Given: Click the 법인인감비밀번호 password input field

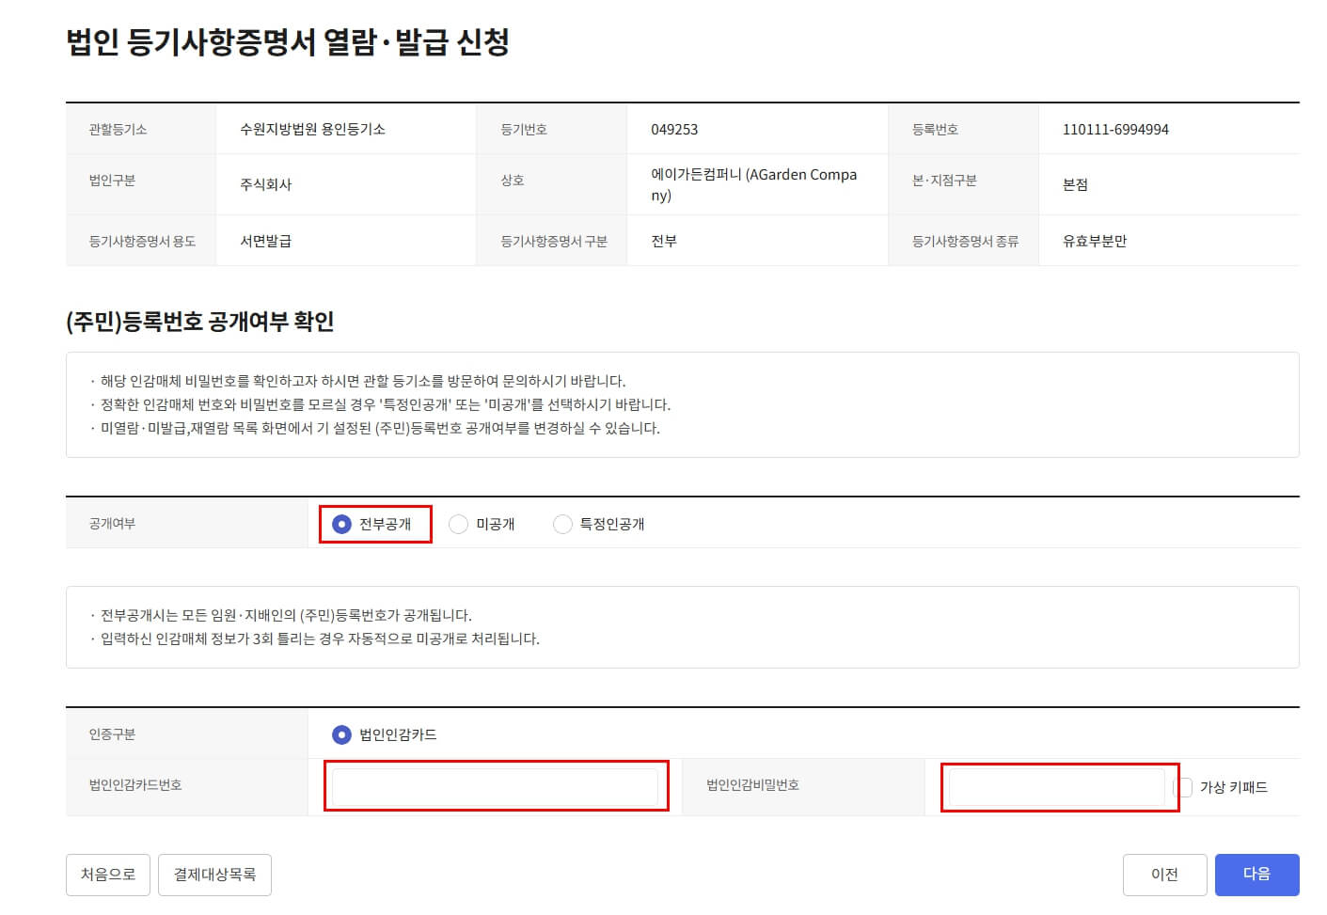Looking at the screenshot, I should point(1057,786).
